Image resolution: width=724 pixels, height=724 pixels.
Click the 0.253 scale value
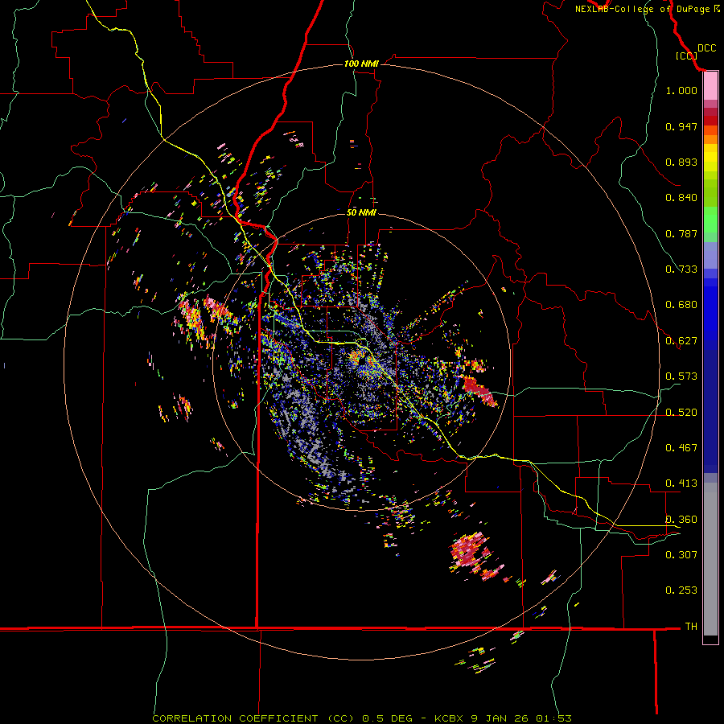point(681,590)
